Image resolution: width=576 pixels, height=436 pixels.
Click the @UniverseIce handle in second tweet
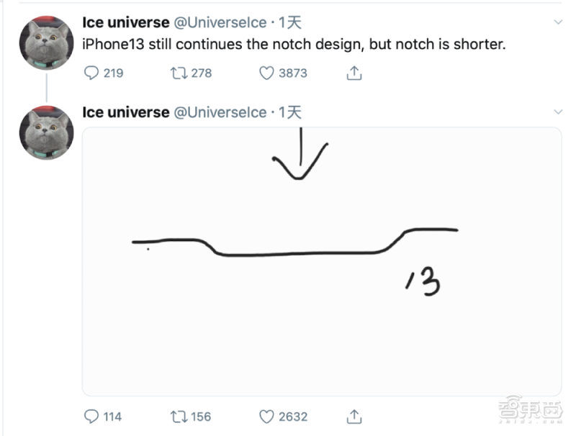(220, 112)
